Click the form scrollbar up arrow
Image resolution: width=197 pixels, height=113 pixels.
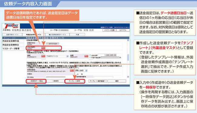click(x=128, y=40)
